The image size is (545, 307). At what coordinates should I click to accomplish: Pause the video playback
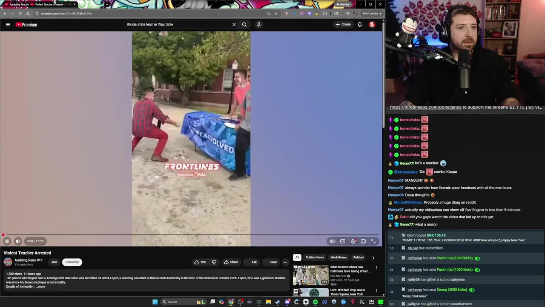point(7,241)
